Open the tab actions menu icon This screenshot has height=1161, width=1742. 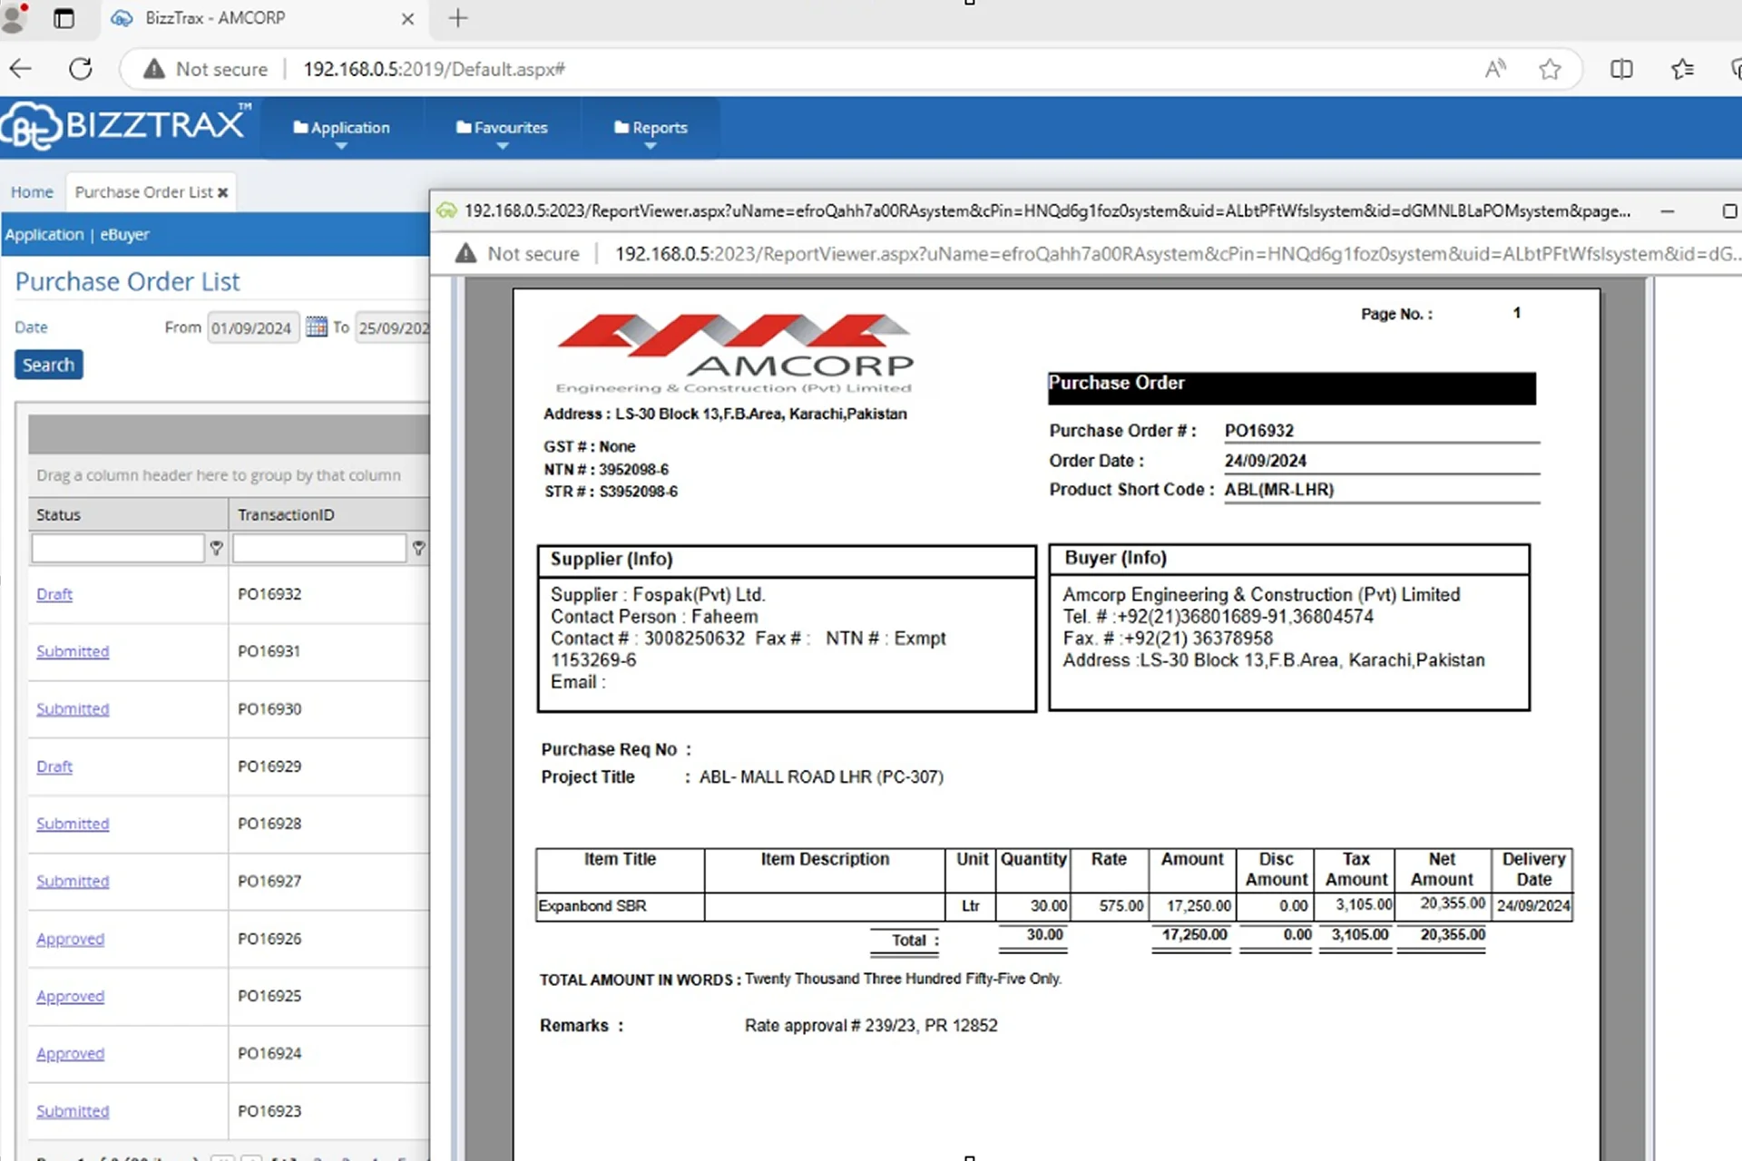(x=64, y=18)
